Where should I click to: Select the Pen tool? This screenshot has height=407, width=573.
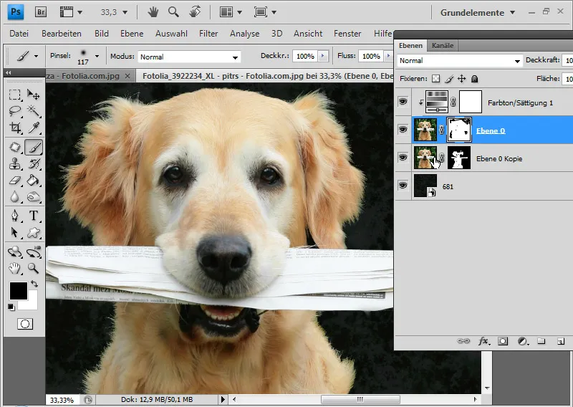(x=15, y=216)
